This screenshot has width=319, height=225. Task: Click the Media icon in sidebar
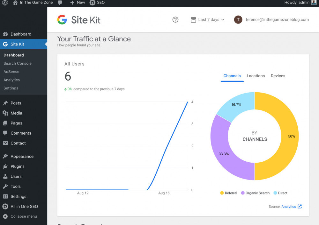(x=5, y=113)
